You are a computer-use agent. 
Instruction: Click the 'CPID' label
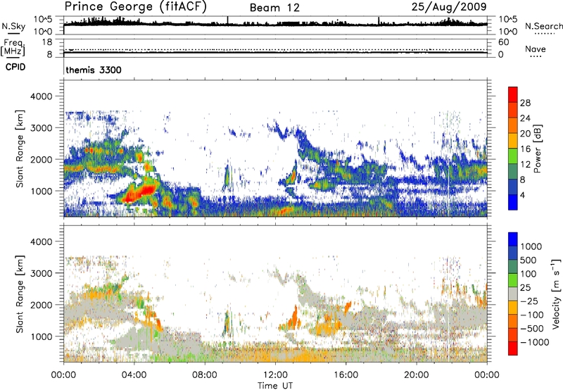[15, 67]
